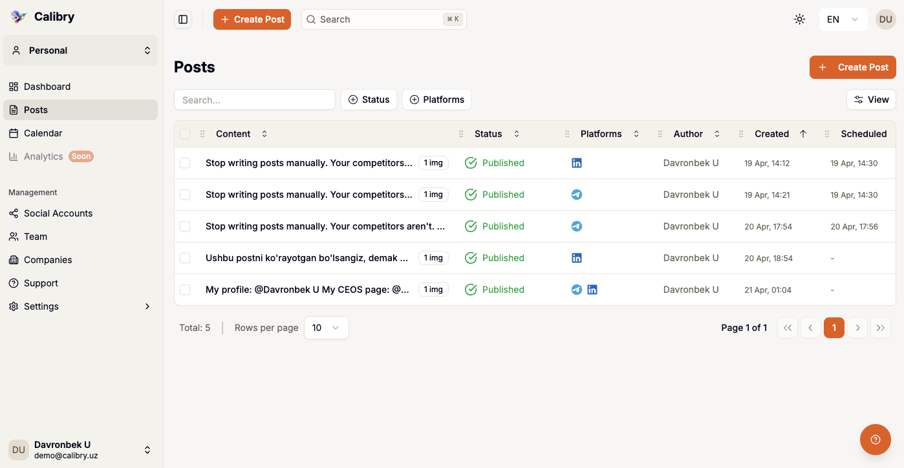904x468 pixels.
Task: Focus the top bar Search field
Action: click(384, 19)
